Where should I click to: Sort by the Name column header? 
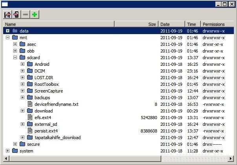tap(58, 24)
